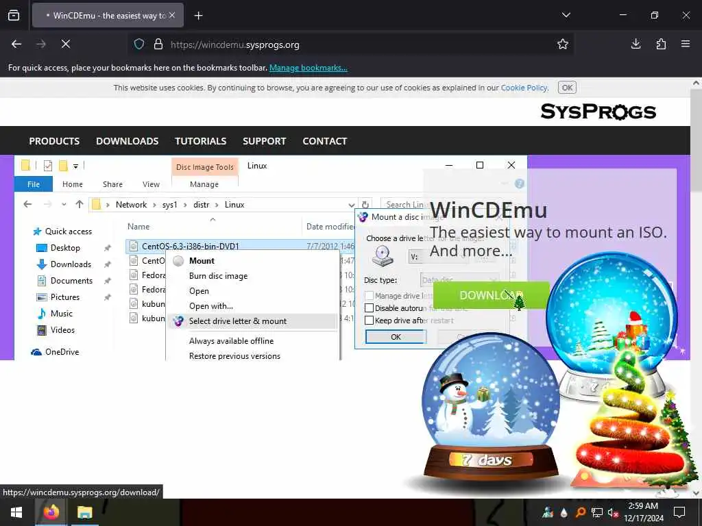The height and width of the screenshot is (526, 702).
Task: Click quick access toolbar dropdown arrow in banner Explorer
Action: click(75, 166)
